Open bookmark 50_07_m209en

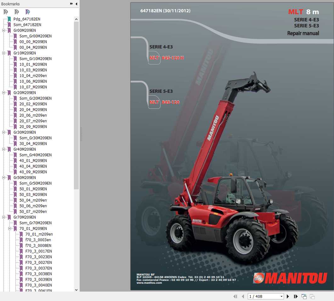[33, 212]
